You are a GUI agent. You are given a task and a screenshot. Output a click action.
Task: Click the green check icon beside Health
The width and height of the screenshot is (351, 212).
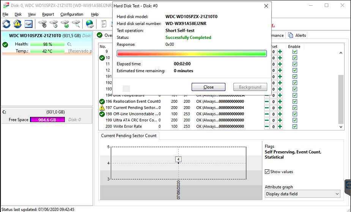click(5, 45)
